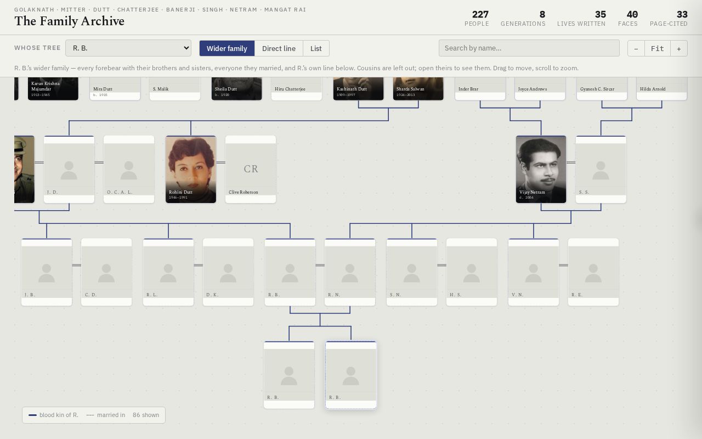Switch to the Direct line view

pyautogui.click(x=279, y=48)
